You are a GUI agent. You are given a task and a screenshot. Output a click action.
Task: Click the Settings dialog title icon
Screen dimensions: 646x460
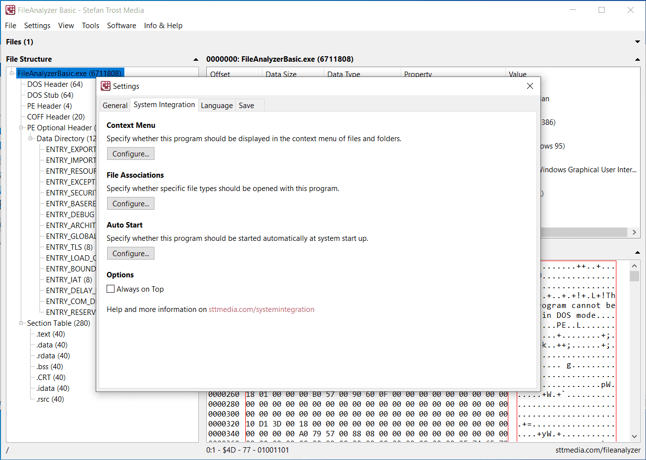pyautogui.click(x=106, y=86)
